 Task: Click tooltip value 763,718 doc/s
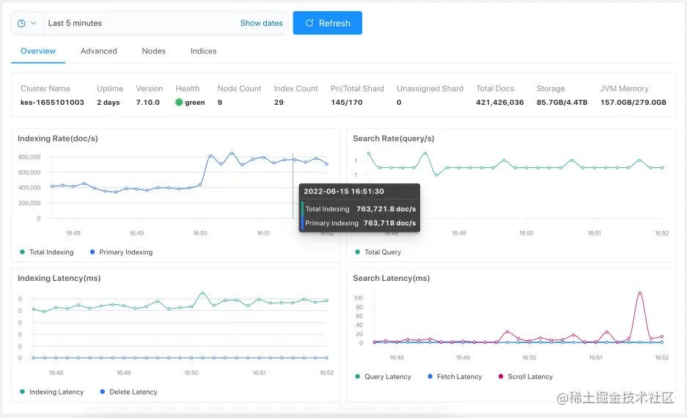pyautogui.click(x=389, y=223)
